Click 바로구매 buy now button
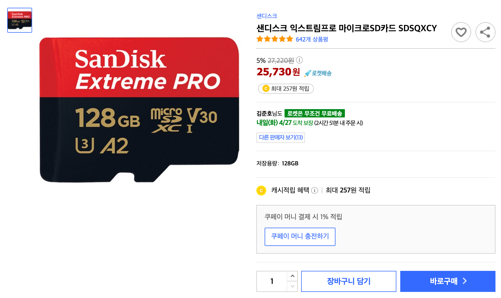Viewport: 501px width, 298px height. (448, 281)
